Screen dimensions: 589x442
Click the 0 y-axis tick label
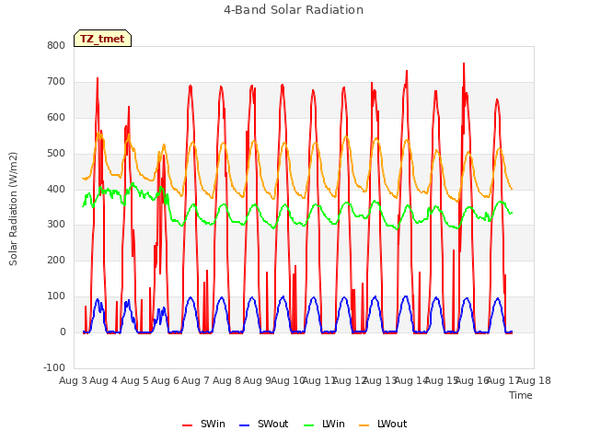click(63, 331)
